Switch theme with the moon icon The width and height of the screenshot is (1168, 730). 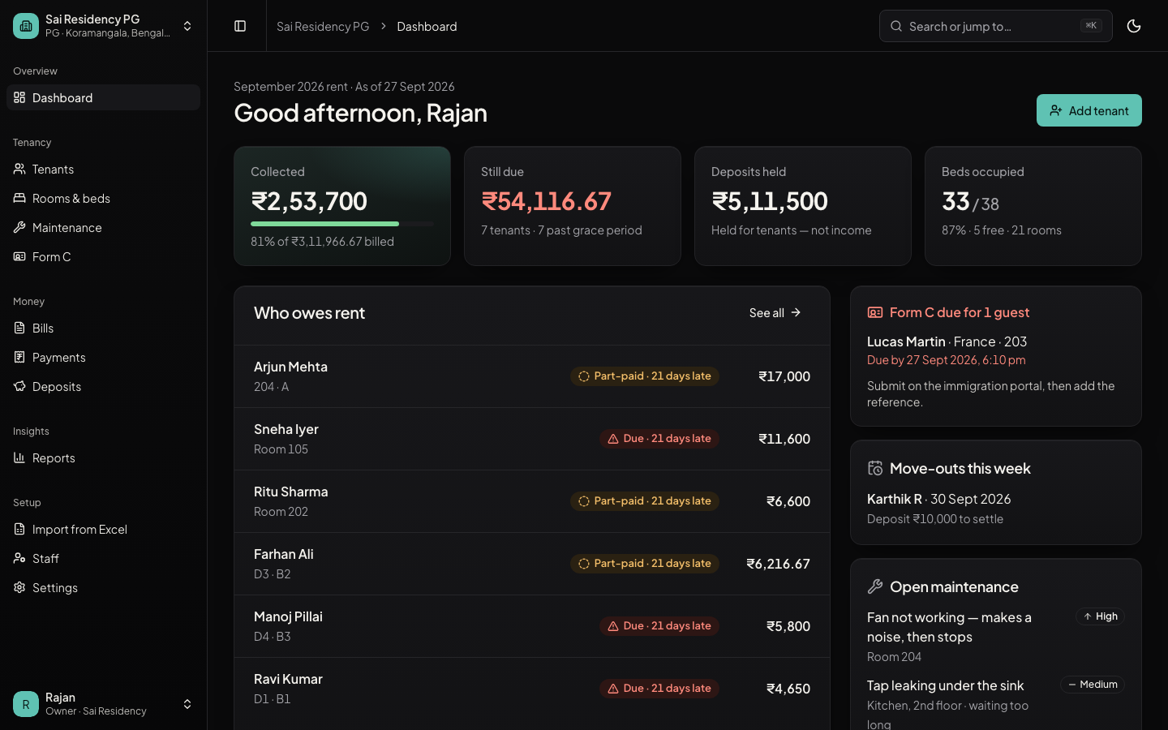tap(1134, 26)
